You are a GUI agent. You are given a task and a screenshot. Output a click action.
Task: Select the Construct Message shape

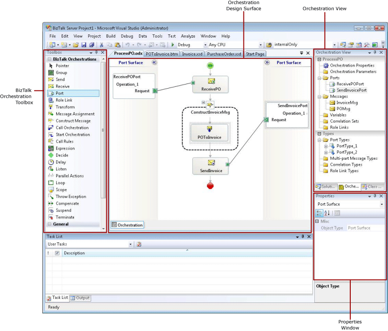tap(73, 121)
